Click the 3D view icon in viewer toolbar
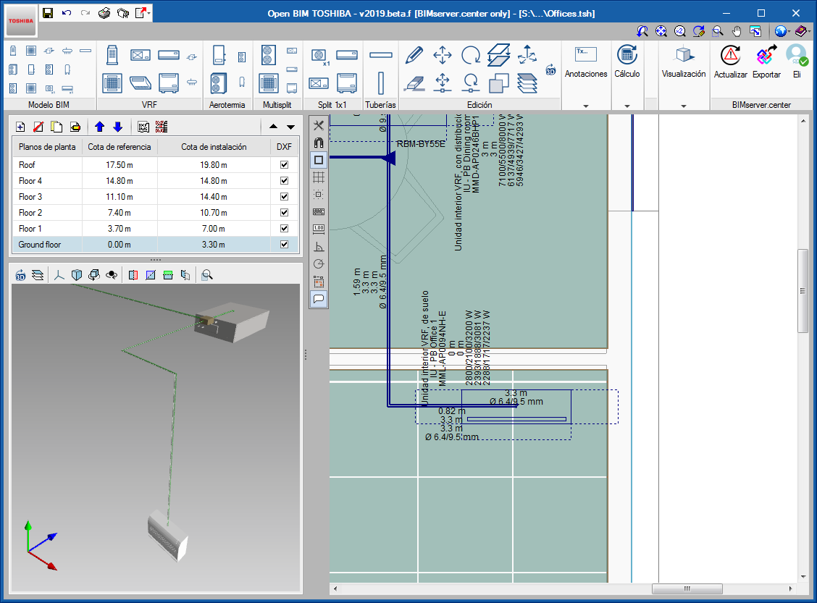Screen dimensions: 817x603 (x=20, y=275)
